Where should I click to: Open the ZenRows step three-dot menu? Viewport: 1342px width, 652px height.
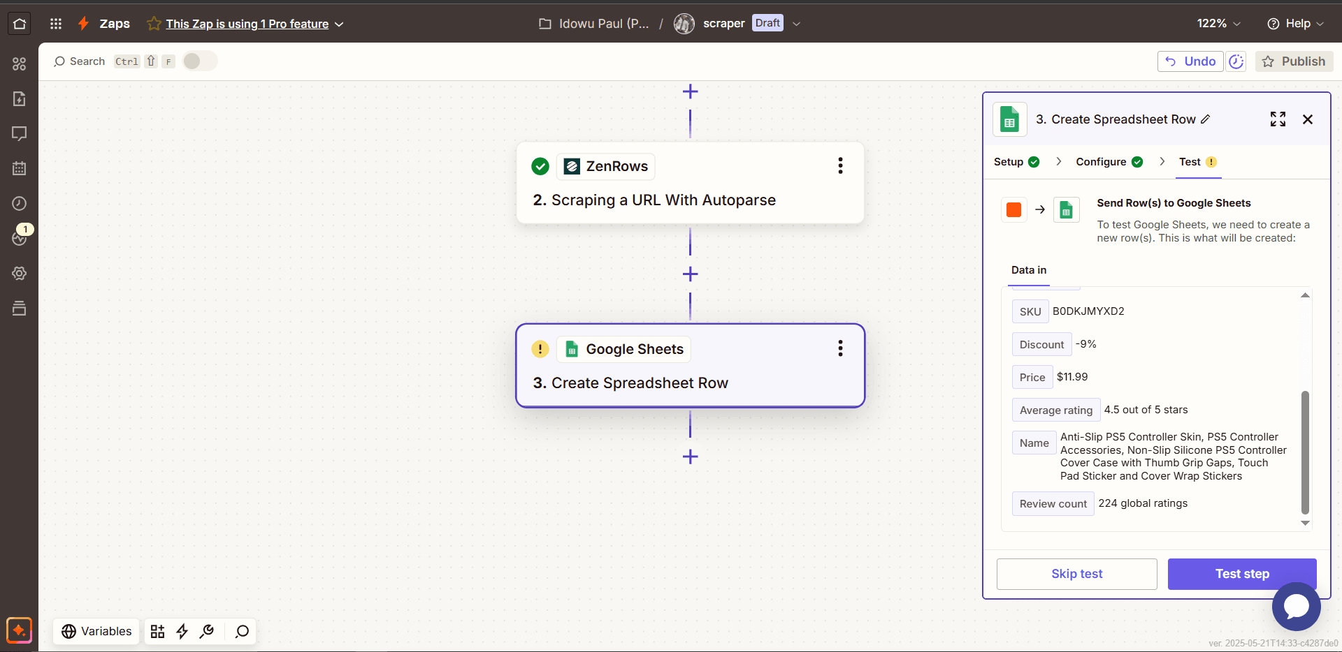pos(840,165)
